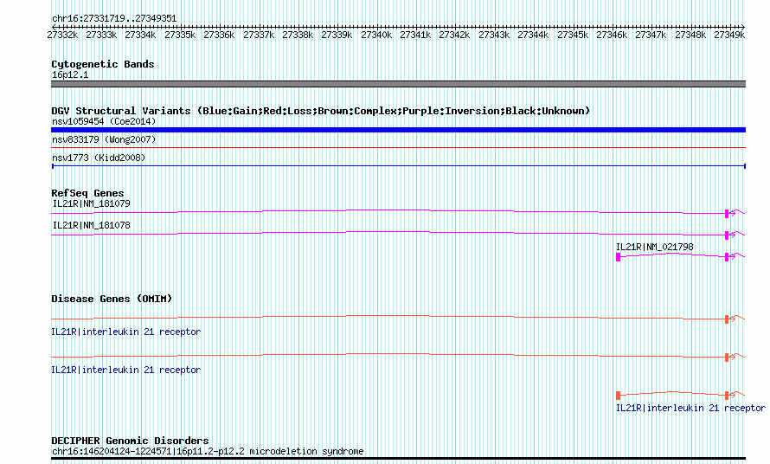
Task: Select the Disease Genes (OMIM) track title
Action: (x=112, y=299)
